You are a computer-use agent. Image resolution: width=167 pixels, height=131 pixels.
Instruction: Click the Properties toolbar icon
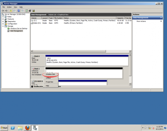(x=30, y=11)
